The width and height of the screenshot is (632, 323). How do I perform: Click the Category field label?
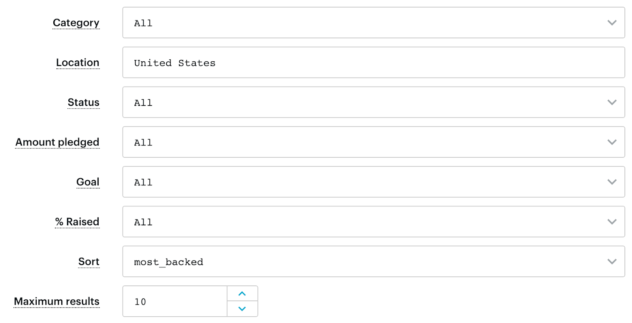coord(76,23)
